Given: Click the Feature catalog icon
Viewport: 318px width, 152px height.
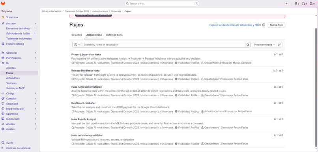Looking at the screenshot, I should click(3, 44).
